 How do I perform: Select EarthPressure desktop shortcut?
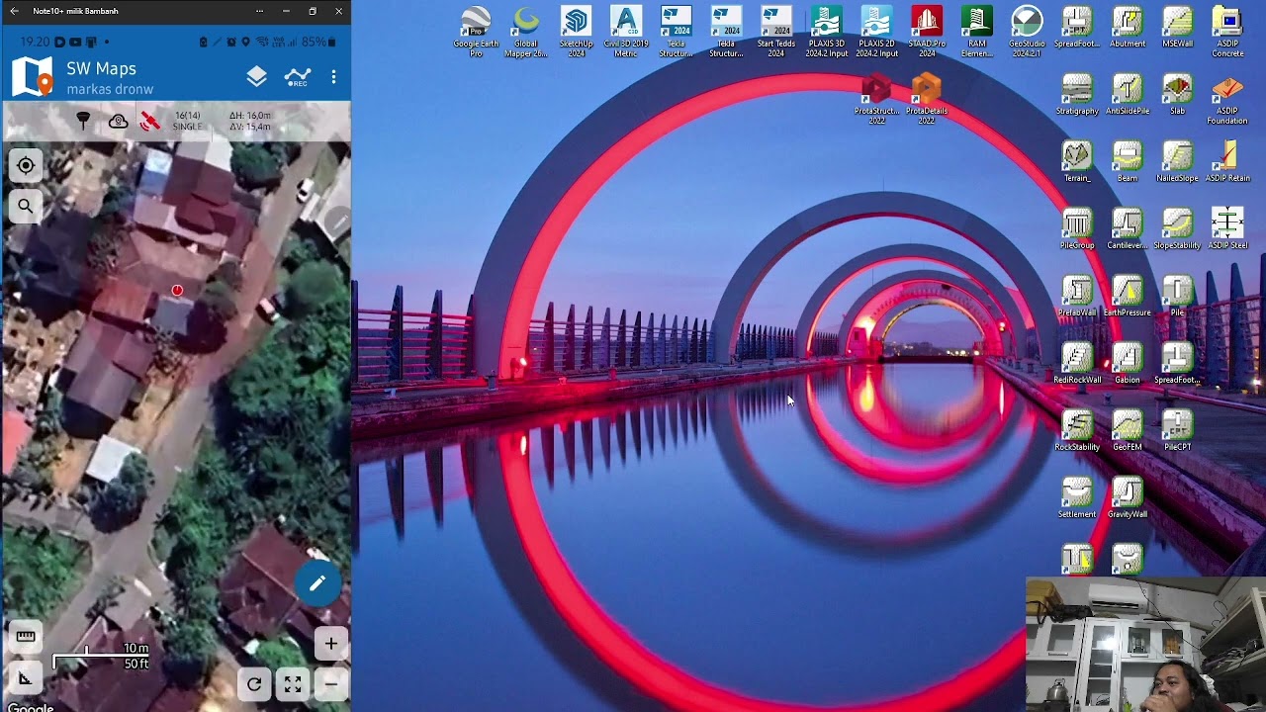tap(1128, 297)
